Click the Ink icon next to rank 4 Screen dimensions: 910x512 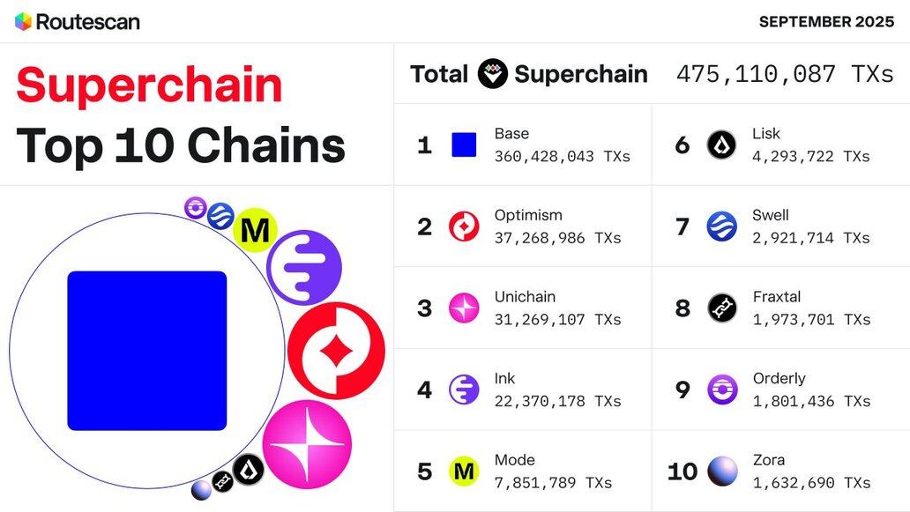(x=464, y=390)
